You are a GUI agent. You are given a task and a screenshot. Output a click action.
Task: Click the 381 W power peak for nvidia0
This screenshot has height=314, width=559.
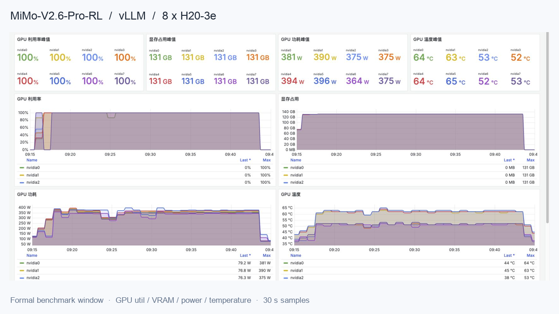click(x=292, y=57)
